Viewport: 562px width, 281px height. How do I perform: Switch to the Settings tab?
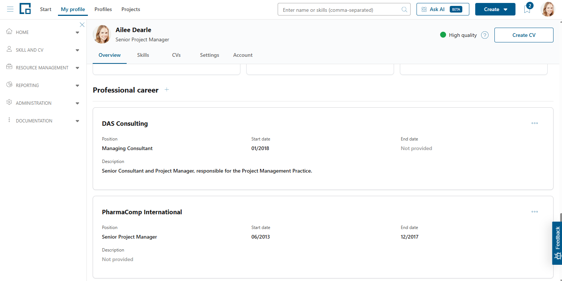coord(210,55)
